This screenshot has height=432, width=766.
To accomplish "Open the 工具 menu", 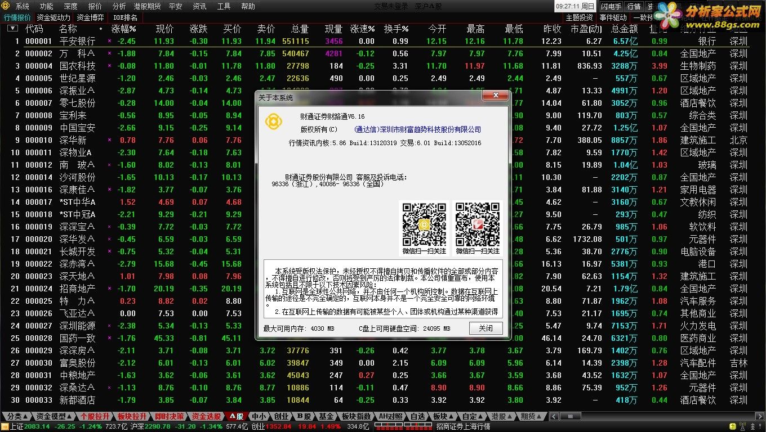I will pyautogui.click(x=224, y=6).
